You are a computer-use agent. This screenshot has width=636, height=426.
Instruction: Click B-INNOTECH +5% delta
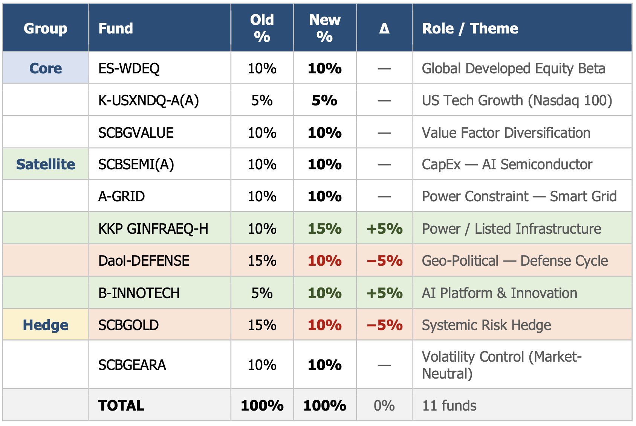(x=384, y=293)
